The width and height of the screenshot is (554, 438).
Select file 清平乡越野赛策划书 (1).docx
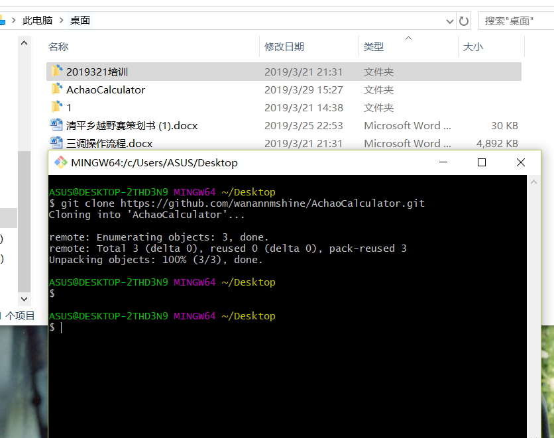point(132,125)
